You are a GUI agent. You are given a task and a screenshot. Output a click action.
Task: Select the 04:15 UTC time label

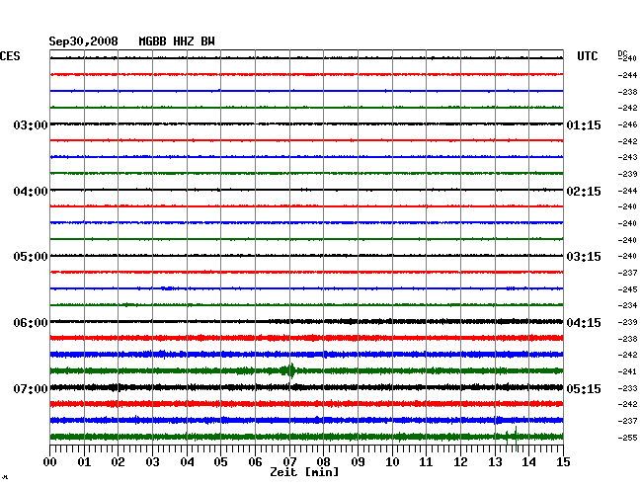click(584, 323)
